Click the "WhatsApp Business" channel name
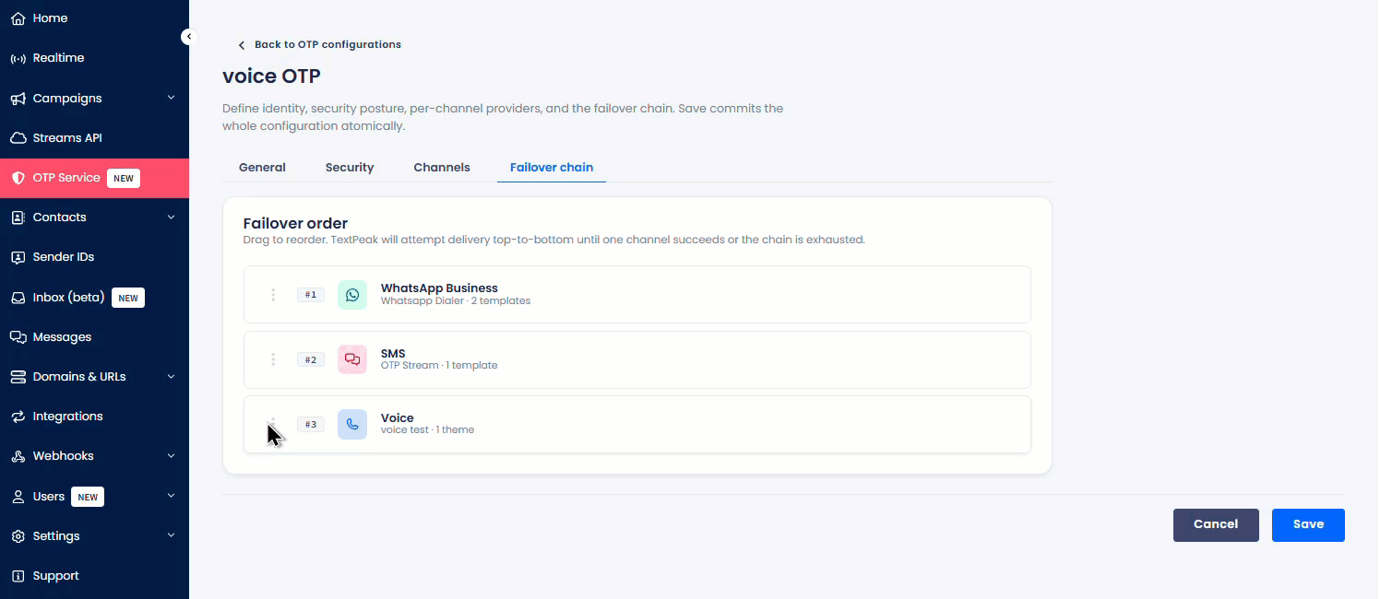 439,288
